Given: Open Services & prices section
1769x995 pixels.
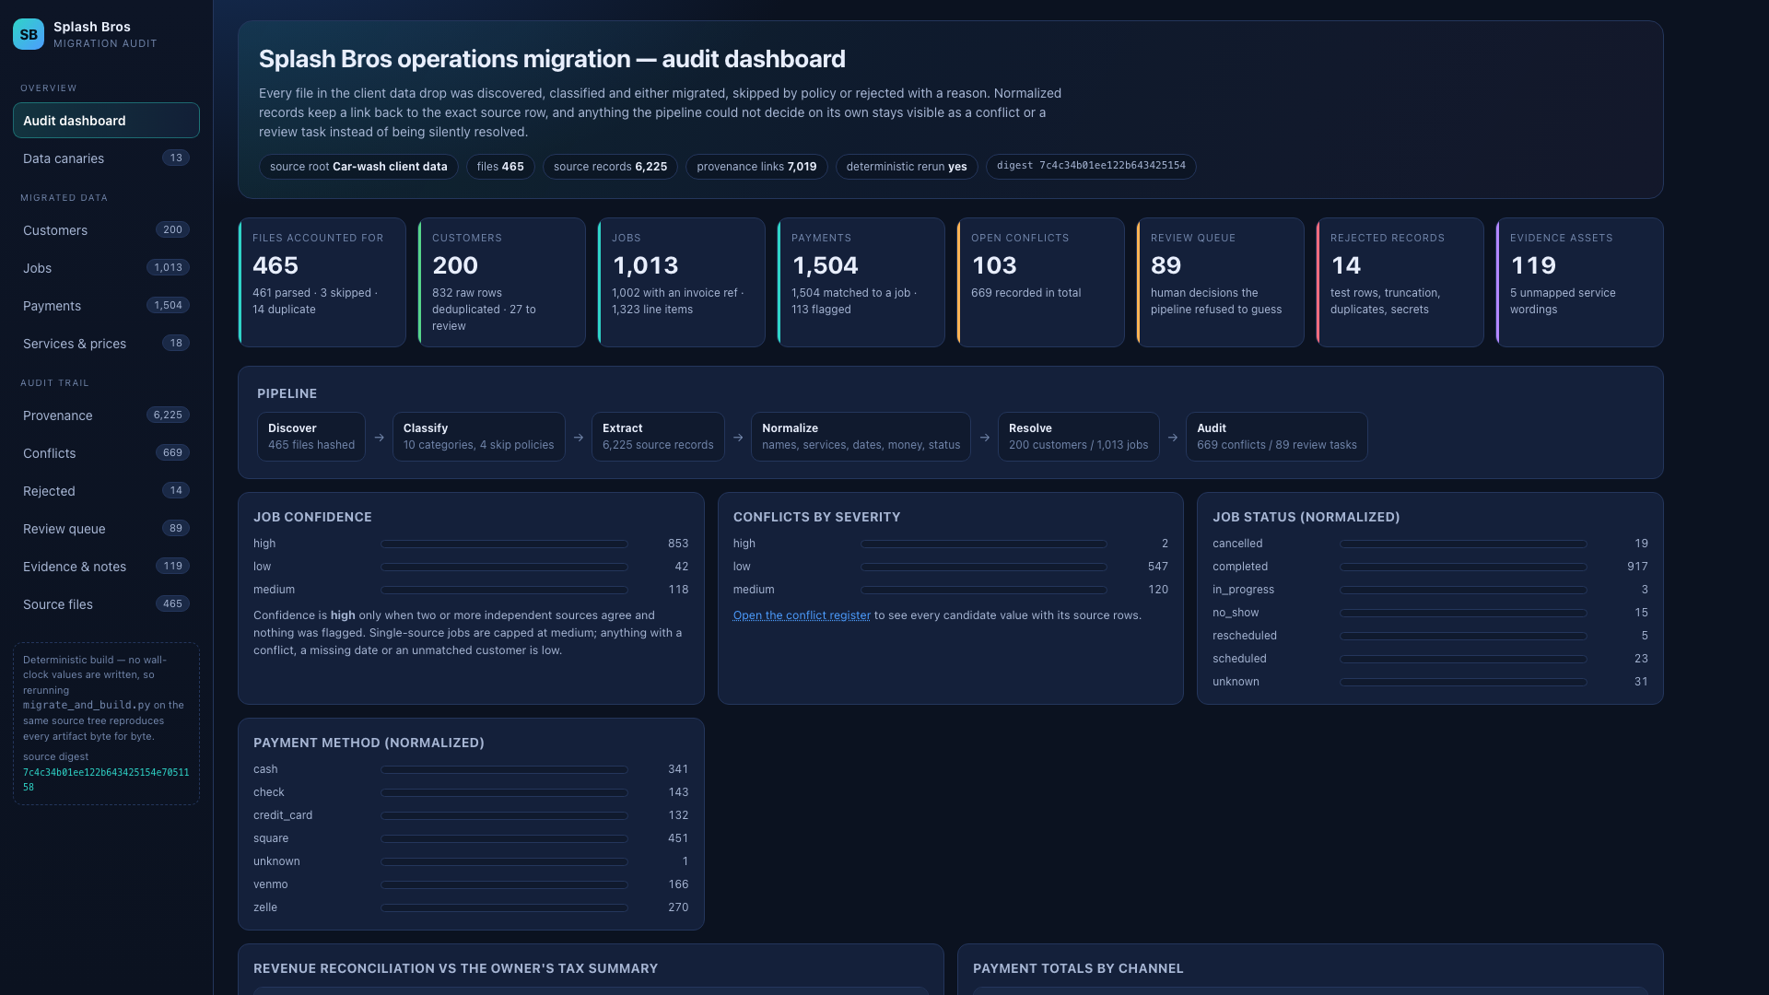Looking at the screenshot, I should 106,344.
